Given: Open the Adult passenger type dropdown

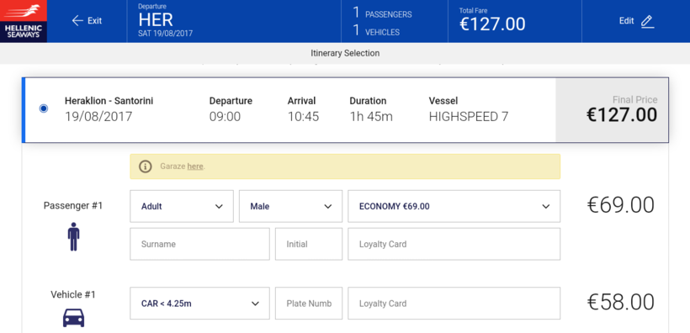Looking at the screenshot, I should click(x=182, y=206).
